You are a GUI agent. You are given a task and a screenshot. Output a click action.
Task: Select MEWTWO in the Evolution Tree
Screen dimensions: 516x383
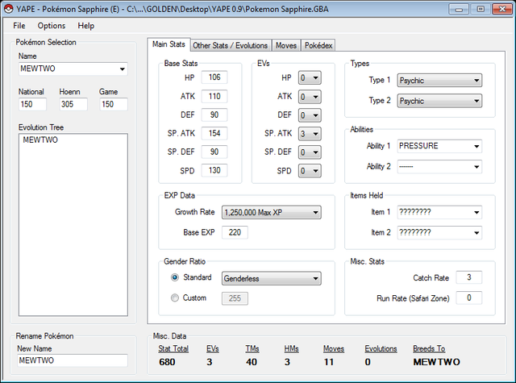click(40, 139)
